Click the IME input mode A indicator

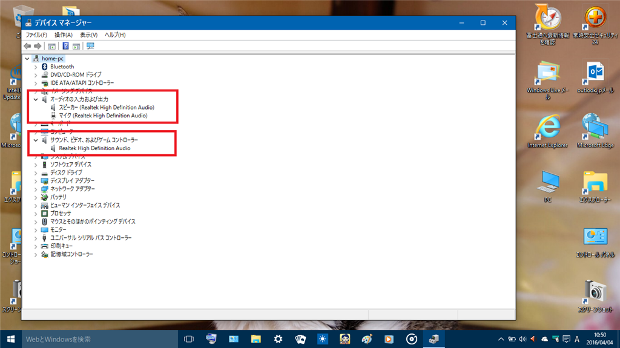click(577, 339)
